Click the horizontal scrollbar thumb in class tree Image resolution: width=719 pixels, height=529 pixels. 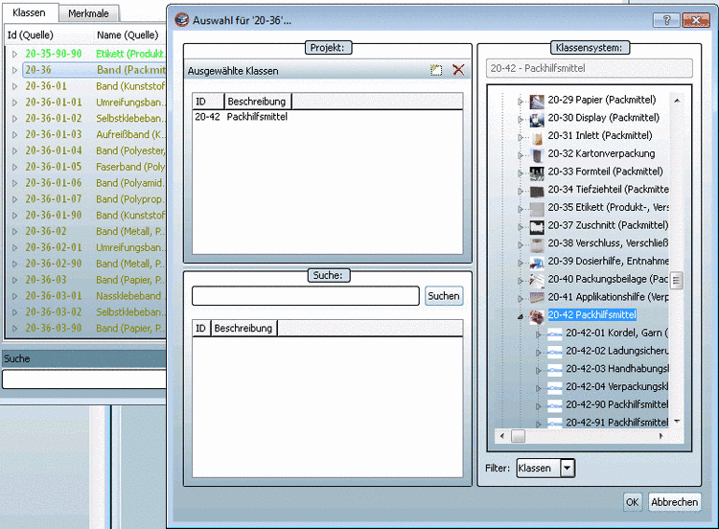(x=518, y=436)
